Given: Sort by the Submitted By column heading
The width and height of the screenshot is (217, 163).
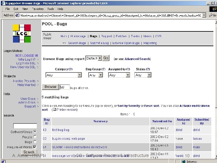Looking at the screenshot, I should [202, 121].
